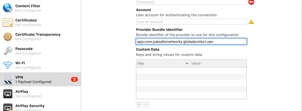Image resolution: width=302 pixels, height=111 pixels.
Task: Click the Custom Data heading
Action: point(148,49)
